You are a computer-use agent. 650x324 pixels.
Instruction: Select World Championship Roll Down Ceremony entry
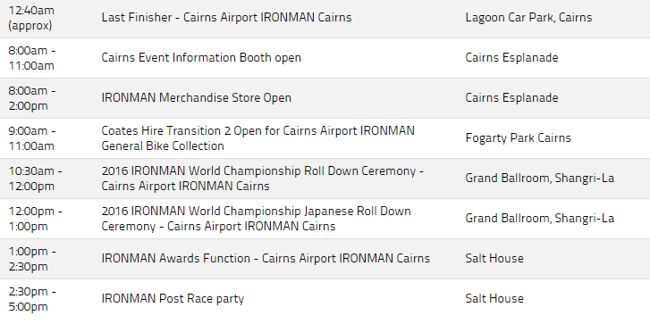(262, 179)
